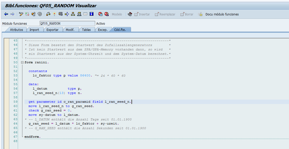Click the value 86400 on line 53
This screenshot has height=149, width=289.
(x=85, y=75)
